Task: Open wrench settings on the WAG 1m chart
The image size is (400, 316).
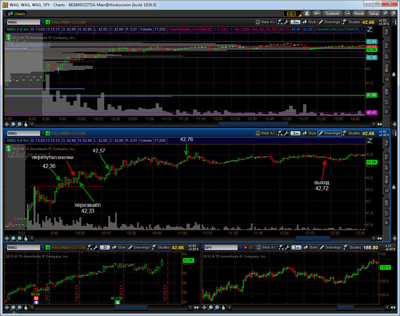Action: pos(286,133)
